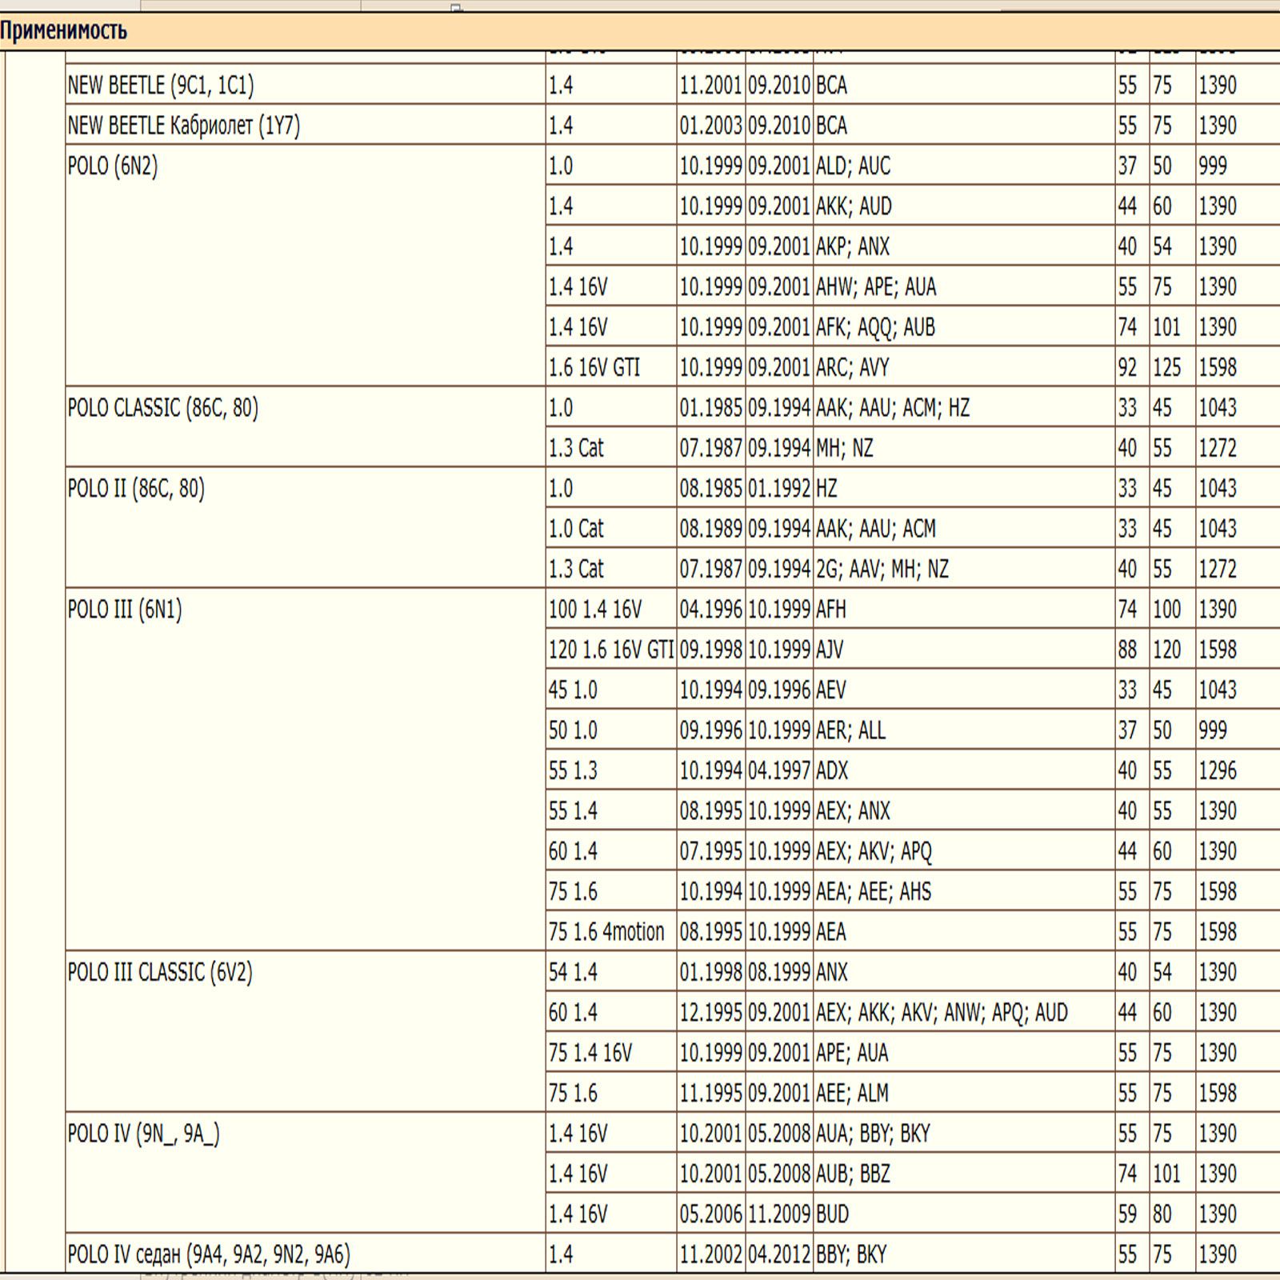The image size is (1280, 1280).
Task: Click POLO CLASSIC (86C, 80) model cell
Action: point(162,408)
